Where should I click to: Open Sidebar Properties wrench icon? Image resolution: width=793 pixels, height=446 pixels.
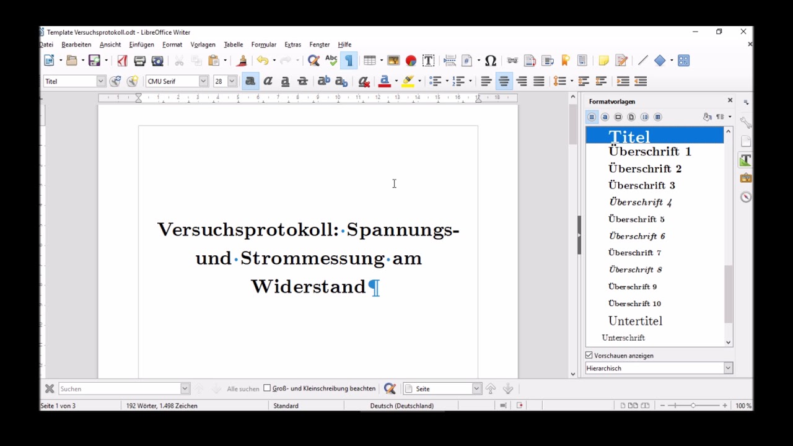point(746,123)
